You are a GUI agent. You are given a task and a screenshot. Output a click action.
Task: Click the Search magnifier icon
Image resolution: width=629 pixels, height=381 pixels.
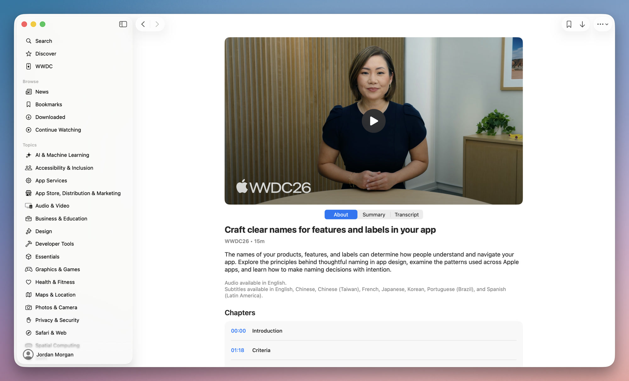(29, 41)
